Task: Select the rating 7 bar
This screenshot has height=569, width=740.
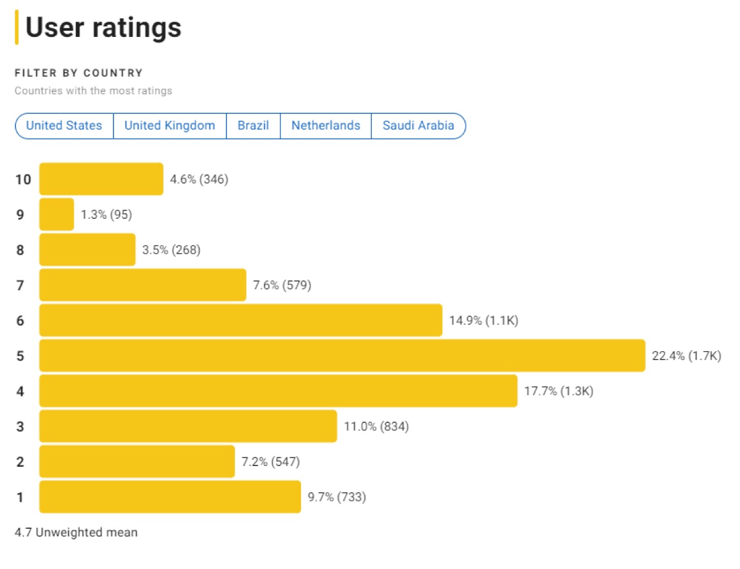Action: point(142,285)
